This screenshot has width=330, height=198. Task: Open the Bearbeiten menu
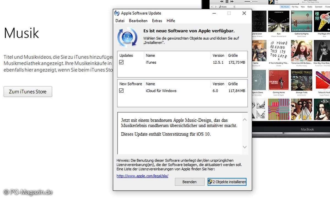[138, 21]
